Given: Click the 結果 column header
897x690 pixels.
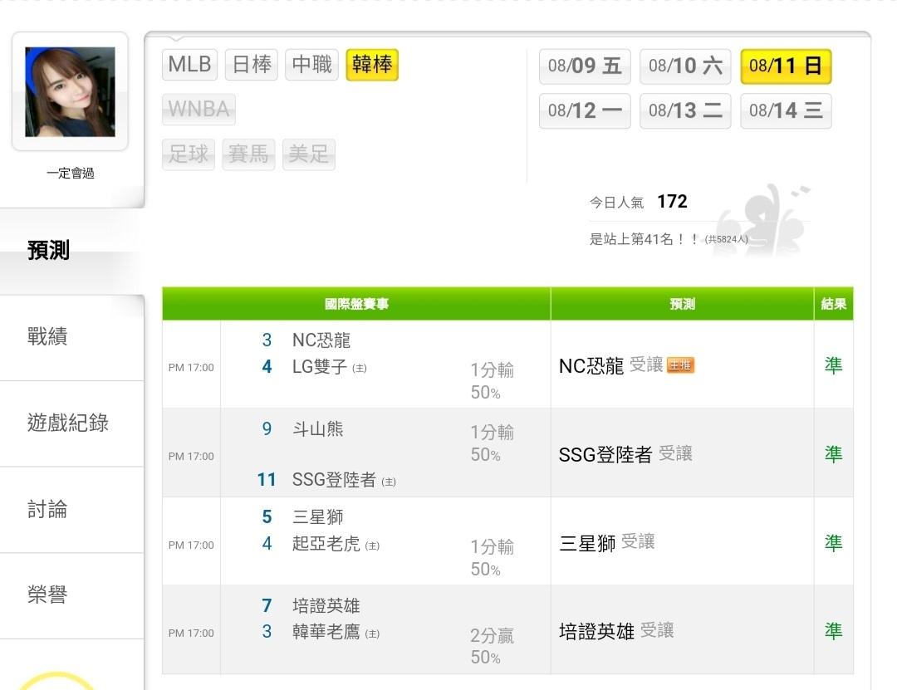Looking at the screenshot, I should (834, 304).
